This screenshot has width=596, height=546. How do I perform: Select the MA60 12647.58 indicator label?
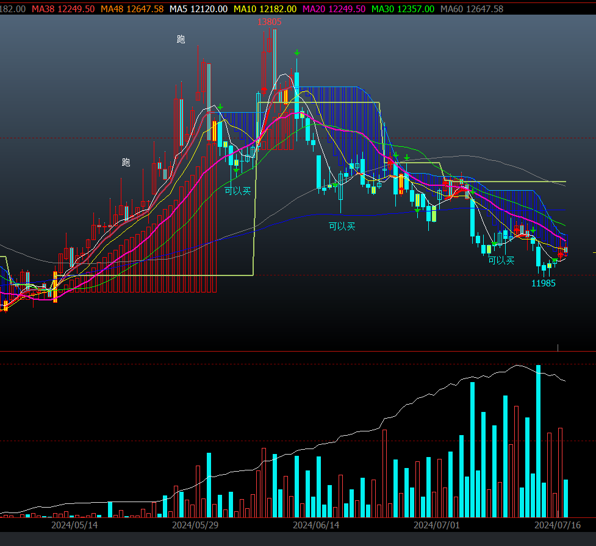pos(472,9)
